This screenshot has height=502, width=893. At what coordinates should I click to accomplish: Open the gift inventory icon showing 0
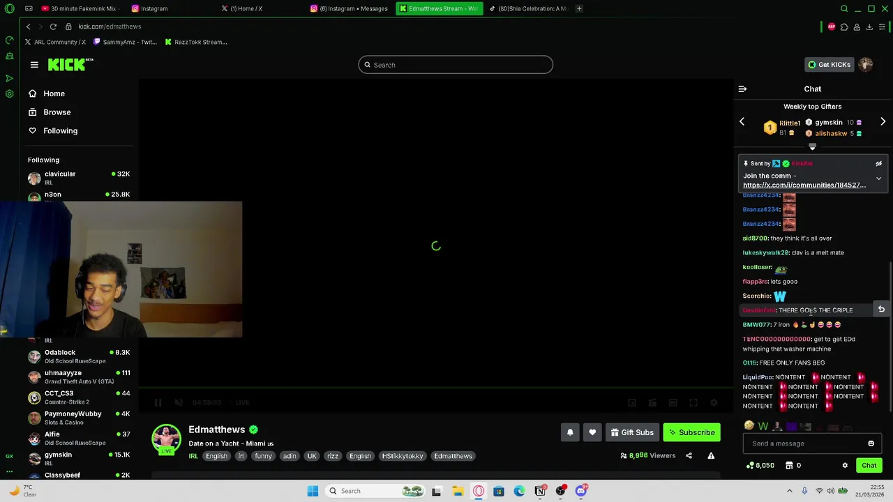[793, 465]
